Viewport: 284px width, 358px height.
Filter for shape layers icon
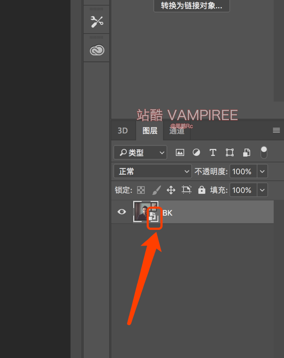[230, 152]
